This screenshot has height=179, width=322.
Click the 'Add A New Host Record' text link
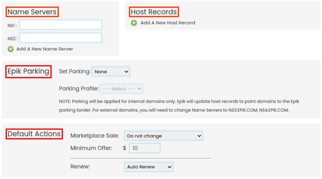point(168,23)
